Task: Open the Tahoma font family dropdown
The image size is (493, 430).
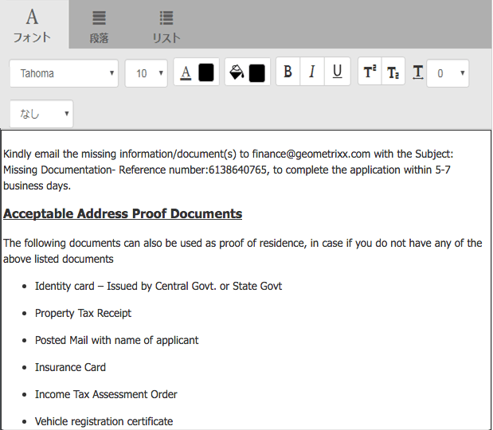Action: click(64, 73)
